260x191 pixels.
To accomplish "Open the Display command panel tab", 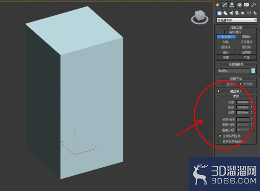I will coord(246,5).
